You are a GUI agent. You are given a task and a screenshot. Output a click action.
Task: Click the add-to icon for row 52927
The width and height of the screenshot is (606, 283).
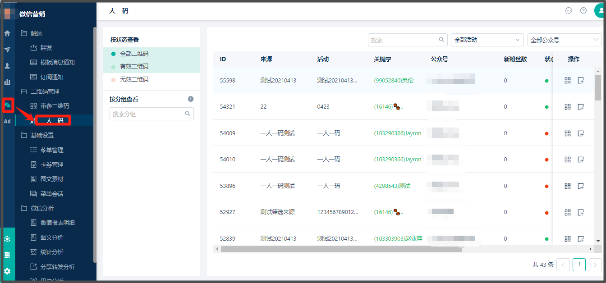[581, 212]
